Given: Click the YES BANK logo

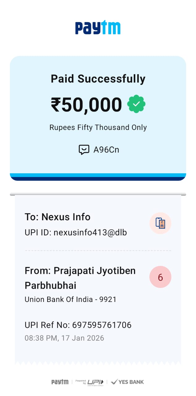Looking at the screenshot, I should coord(127,382).
